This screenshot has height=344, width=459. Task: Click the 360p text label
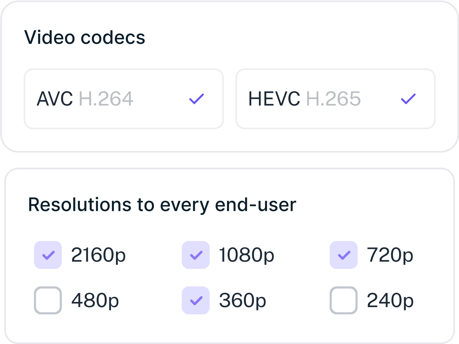tap(243, 301)
